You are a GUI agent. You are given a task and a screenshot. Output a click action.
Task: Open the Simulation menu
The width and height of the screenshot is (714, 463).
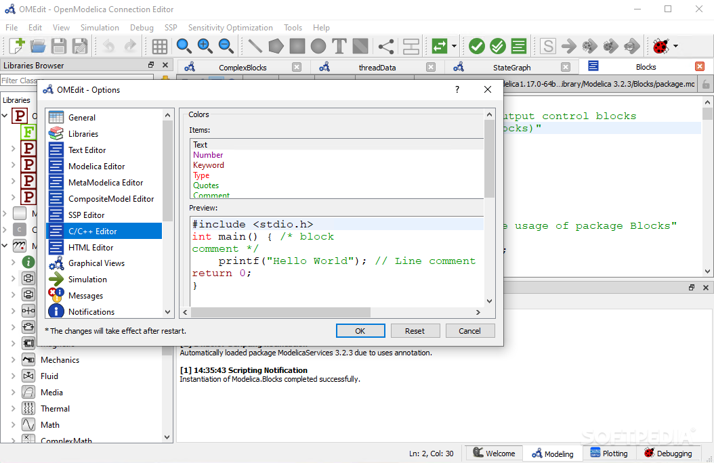click(100, 28)
